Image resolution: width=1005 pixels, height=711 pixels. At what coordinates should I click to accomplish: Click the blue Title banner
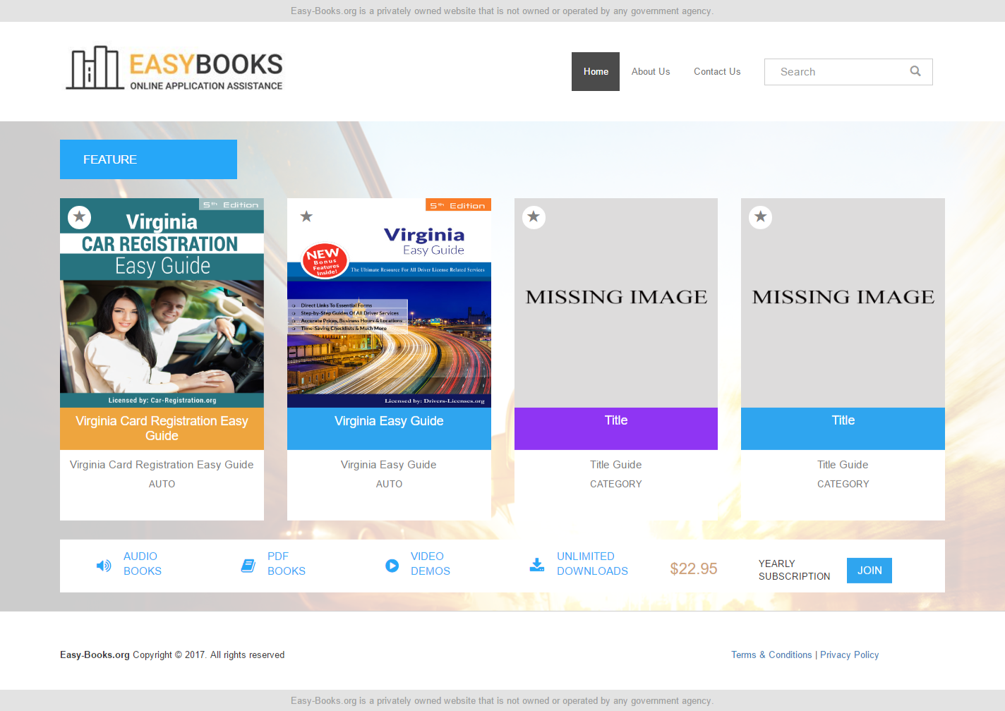coord(843,428)
